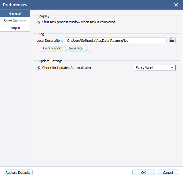Click Restore Defaults button
This screenshot has width=183, height=179.
pos(18,173)
